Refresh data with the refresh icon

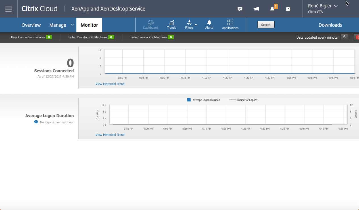pyautogui.click(x=344, y=37)
